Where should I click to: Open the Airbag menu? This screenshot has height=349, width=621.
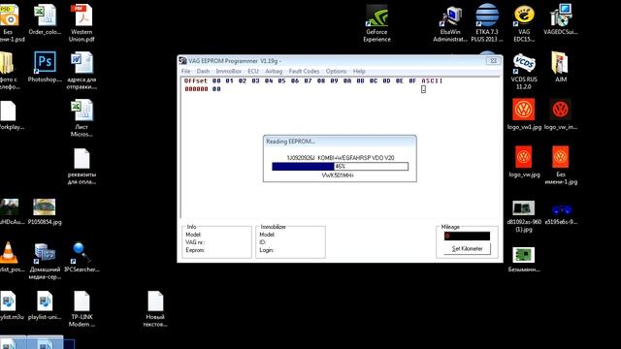point(274,71)
